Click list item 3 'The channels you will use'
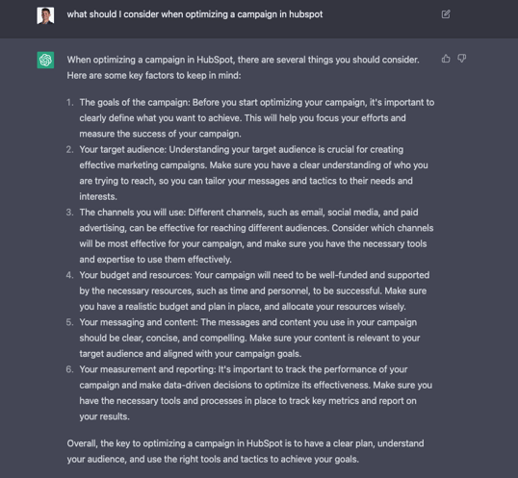The width and height of the screenshot is (518, 478). [x=256, y=236]
